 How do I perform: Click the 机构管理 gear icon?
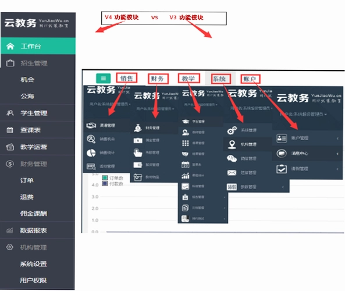point(10,247)
